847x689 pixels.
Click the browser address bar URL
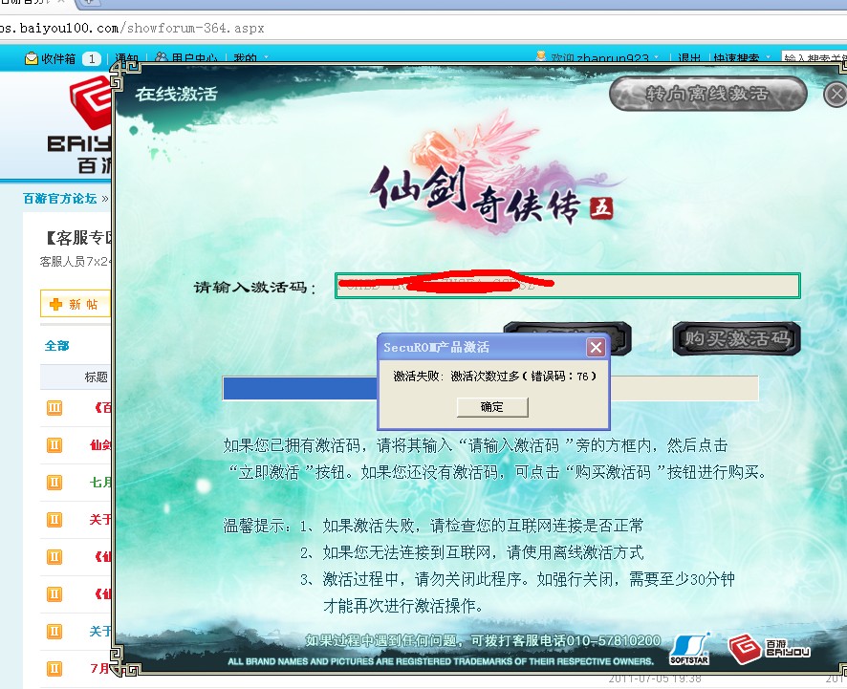[134, 29]
